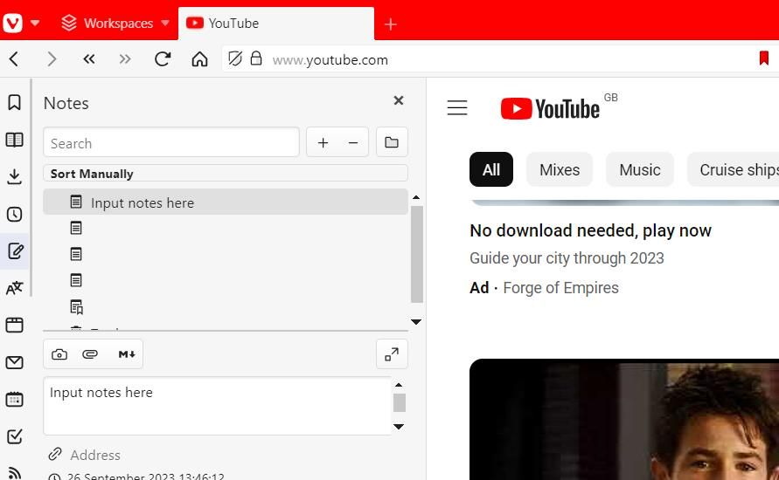
Task: Open the Mail panel
Action: coord(14,362)
